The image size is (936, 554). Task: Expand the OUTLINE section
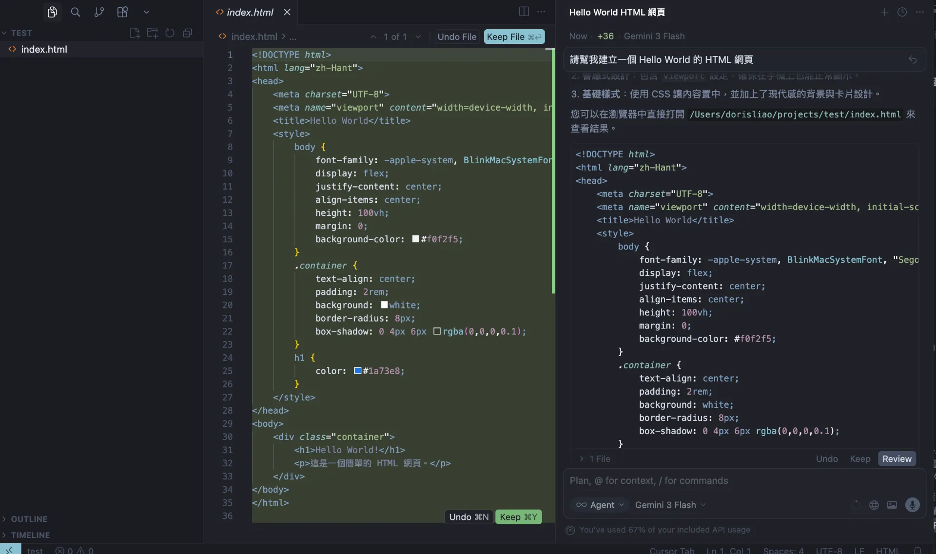click(x=29, y=519)
